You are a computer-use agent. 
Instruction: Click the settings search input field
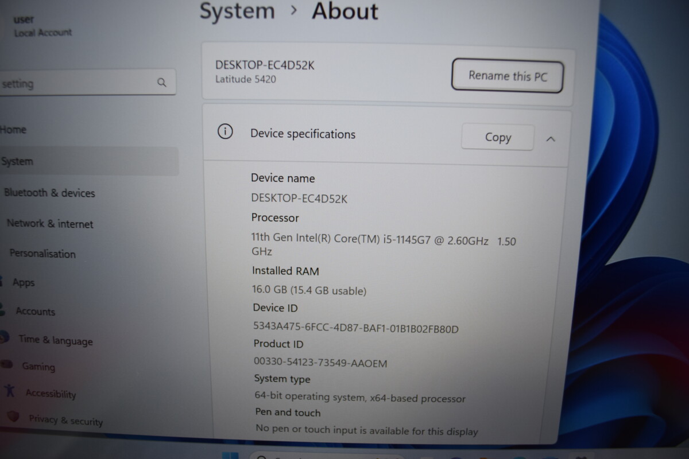pyautogui.click(x=86, y=83)
